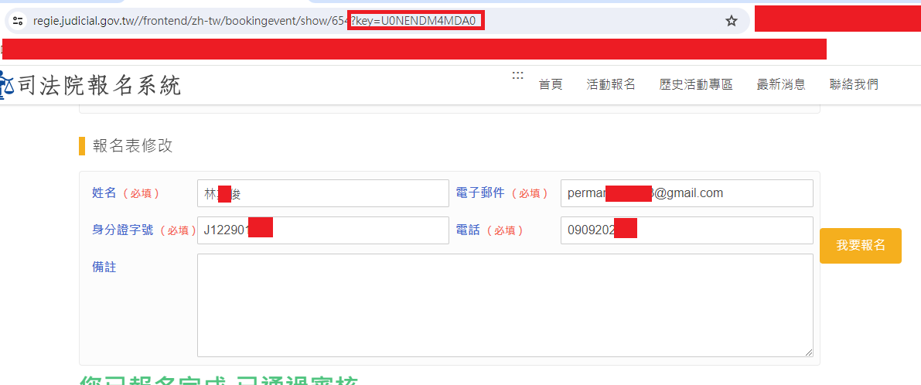This screenshot has height=385, width=921.
Task: Open the grid dots sitemap icon
Action: tap(517, 75)
